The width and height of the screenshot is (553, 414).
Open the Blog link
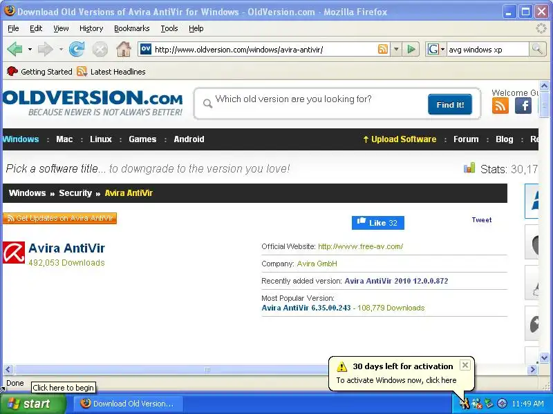coord(505,139)
